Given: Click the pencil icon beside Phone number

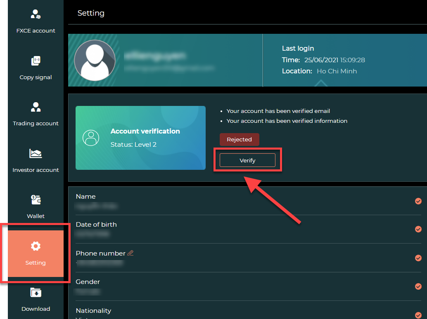Looking at the screenshot, I should 131,253.
